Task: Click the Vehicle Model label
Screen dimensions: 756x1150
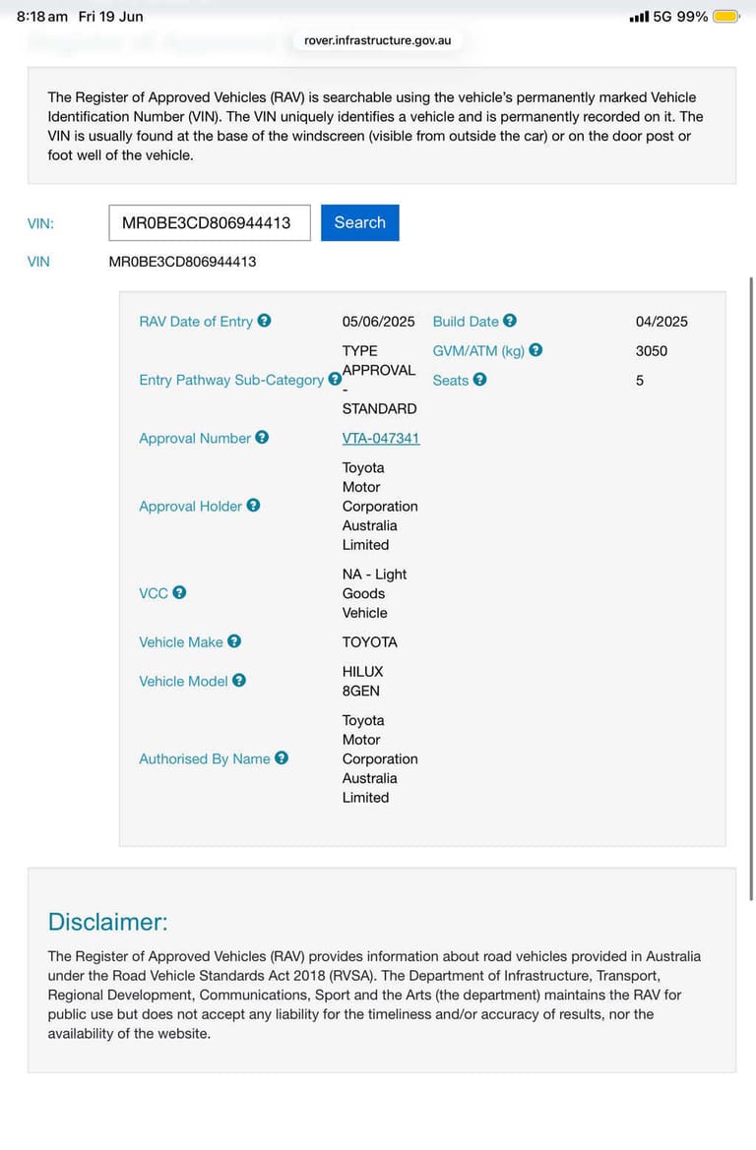Action: point(183,682)
